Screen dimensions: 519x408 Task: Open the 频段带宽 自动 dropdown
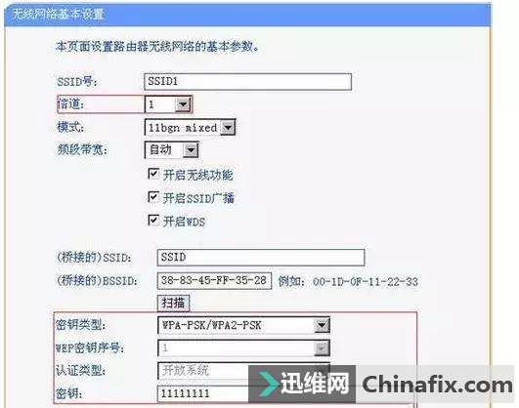click(x=191, y=150)
